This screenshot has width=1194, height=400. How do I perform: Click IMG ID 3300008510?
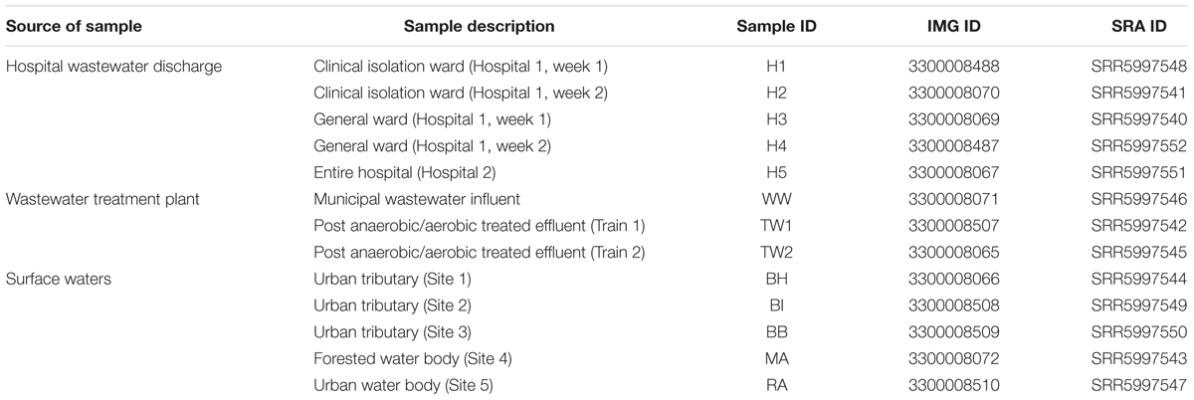952,359
